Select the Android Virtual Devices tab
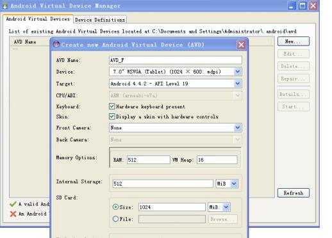Image resolution: width=332 pixels, height=238 pixels. pyautogui.click(x=38, y=19)
